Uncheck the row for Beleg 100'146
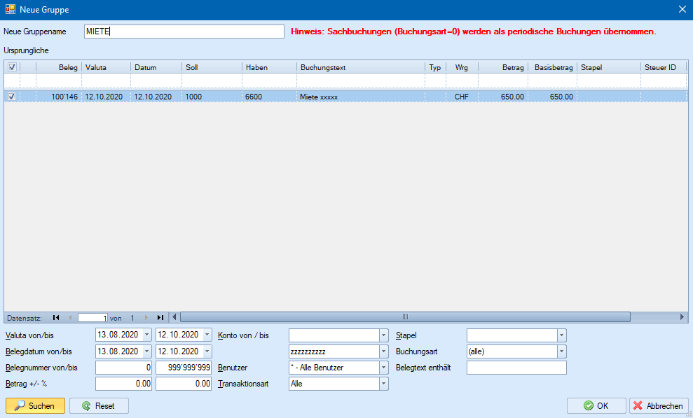 pyautogui.click(x=11, y=97)
